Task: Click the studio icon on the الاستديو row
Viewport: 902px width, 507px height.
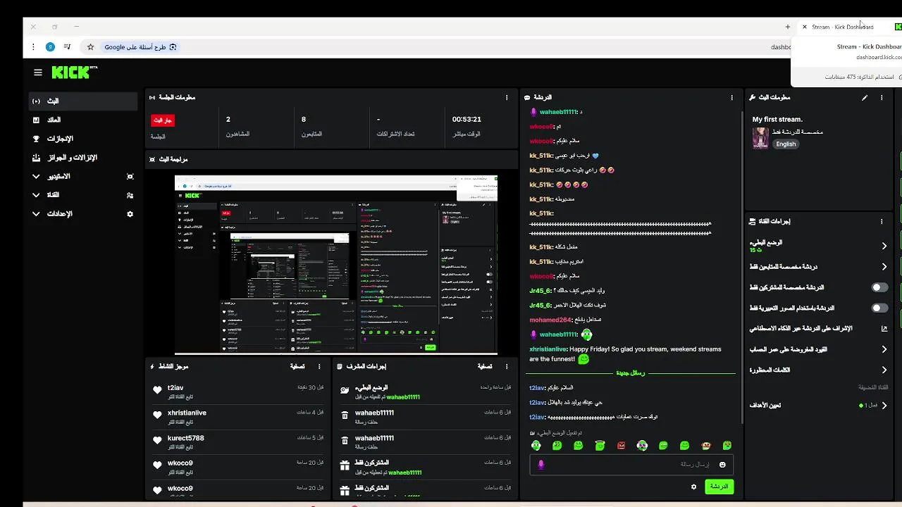Action: click(x=130, y=177)
